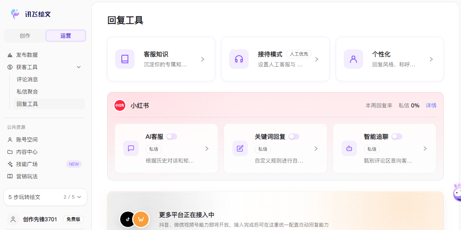Open 智能追聊 card arrow
This screenshot has width=461, height=230.
(x=425, y=148)
